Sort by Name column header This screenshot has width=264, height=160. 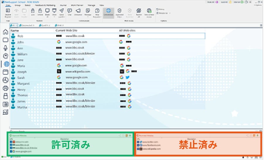pos(15,31)
